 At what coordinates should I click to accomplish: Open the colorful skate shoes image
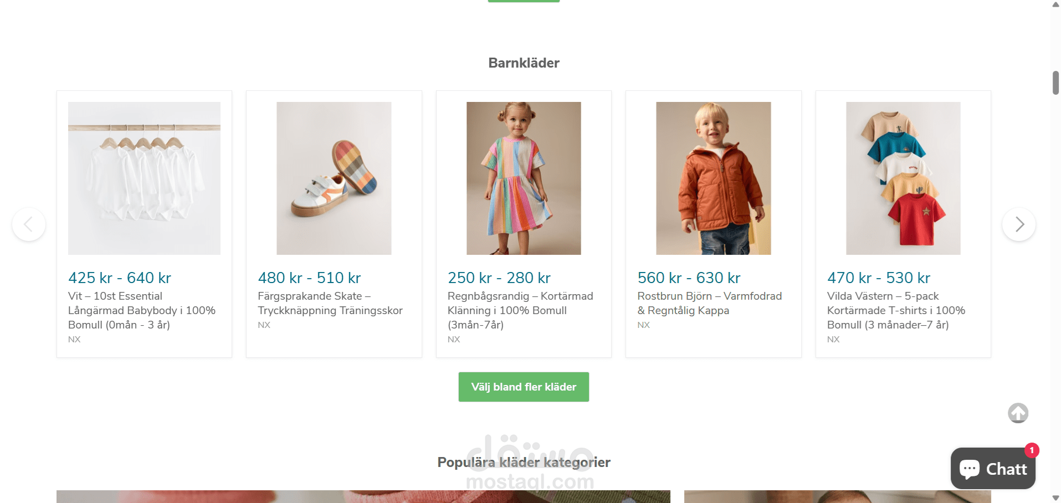tap(334, 178)
